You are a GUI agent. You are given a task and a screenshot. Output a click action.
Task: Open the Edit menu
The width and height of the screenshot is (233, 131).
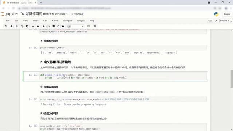[16, 21]
